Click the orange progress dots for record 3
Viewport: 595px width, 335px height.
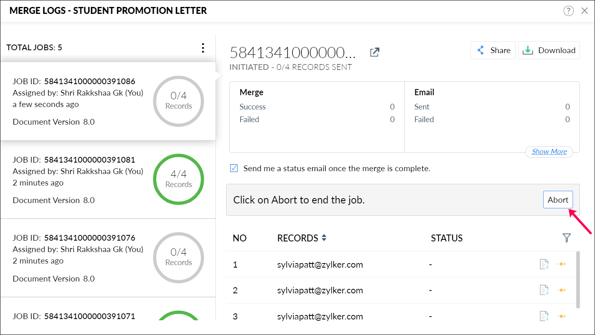point(562,316)
